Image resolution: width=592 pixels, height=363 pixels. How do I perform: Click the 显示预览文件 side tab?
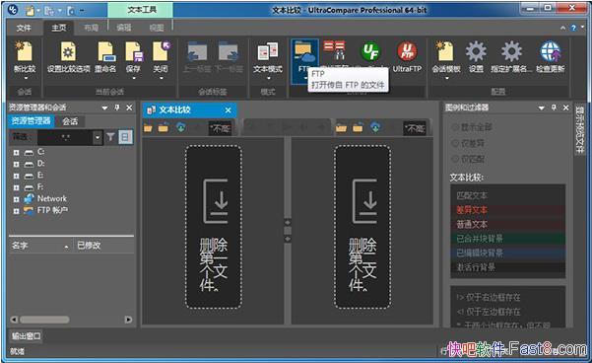coord(579,129)
